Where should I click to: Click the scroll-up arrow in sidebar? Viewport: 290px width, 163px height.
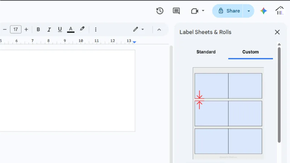tap(279, 44)
